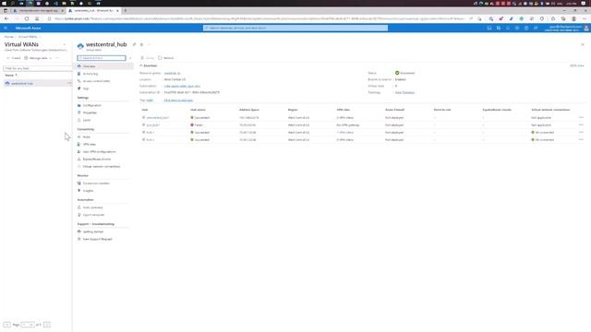Click Create in the Virtual WANs list
The image size is (591, 332).
click(x=14, y=58)
